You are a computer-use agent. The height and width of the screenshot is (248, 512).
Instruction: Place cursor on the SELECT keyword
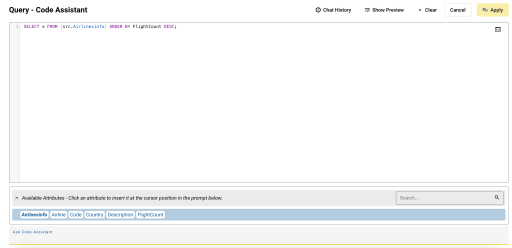[x=31, y=26]
